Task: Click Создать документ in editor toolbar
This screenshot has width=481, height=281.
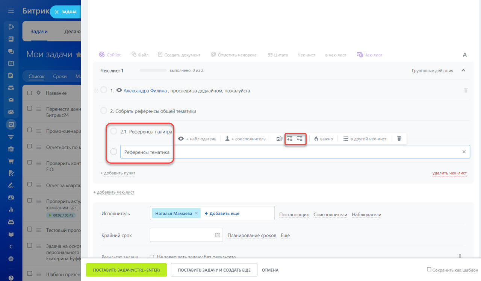Action: pyautogui.click(x=179, y=55)
